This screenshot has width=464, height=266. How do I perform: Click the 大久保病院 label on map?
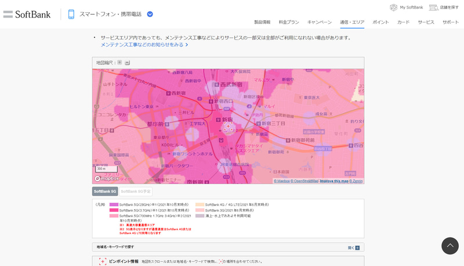point(240,71)
